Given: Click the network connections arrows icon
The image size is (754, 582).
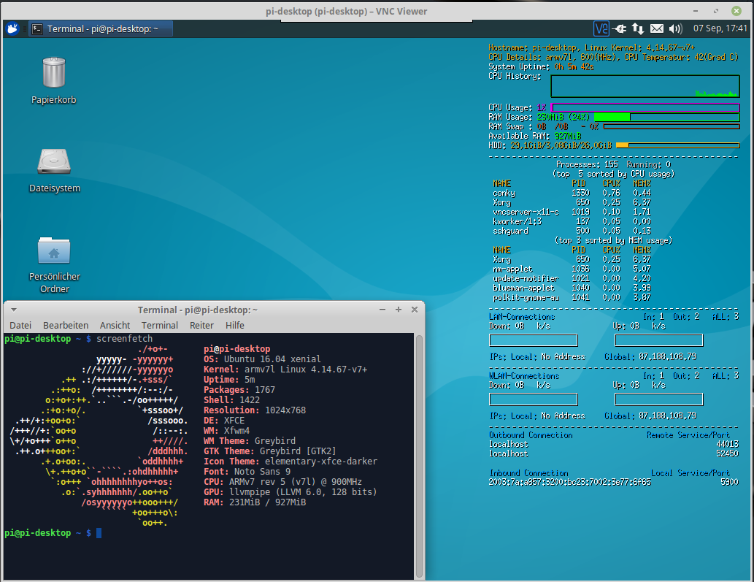Looking at the screenshot, I should coord(638,28).
